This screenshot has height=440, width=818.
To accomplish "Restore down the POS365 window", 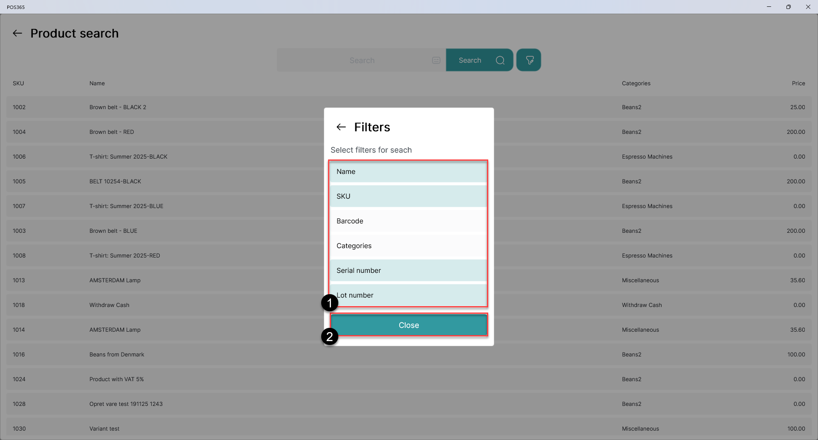I will point(789,7).
